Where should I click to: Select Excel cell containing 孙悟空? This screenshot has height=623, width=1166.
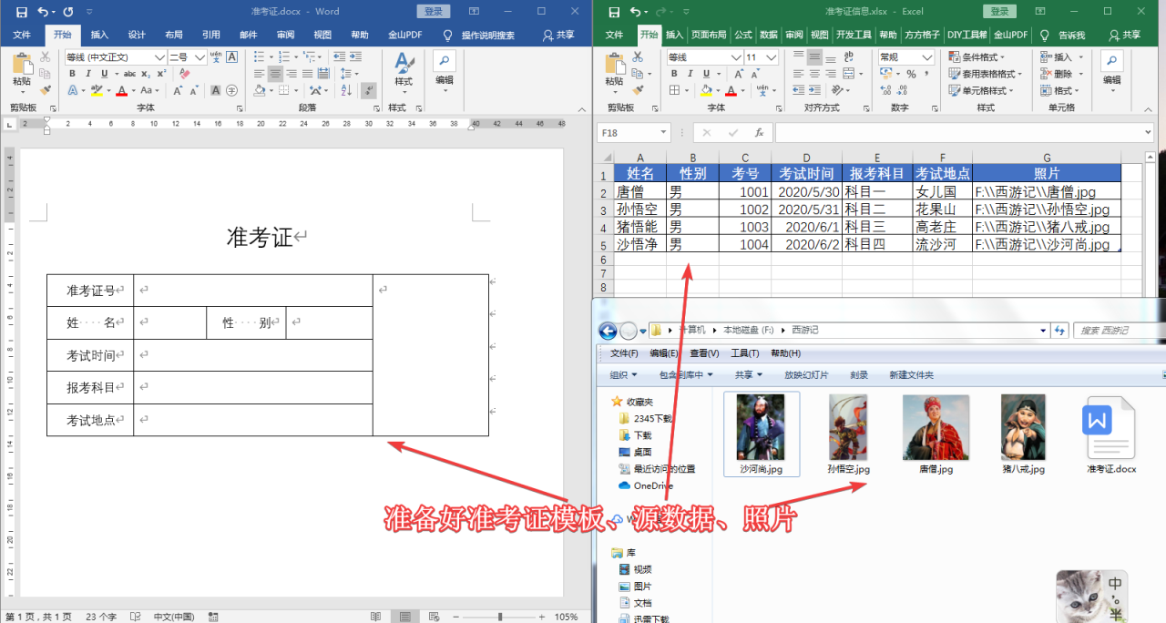[x=640, y=209]
